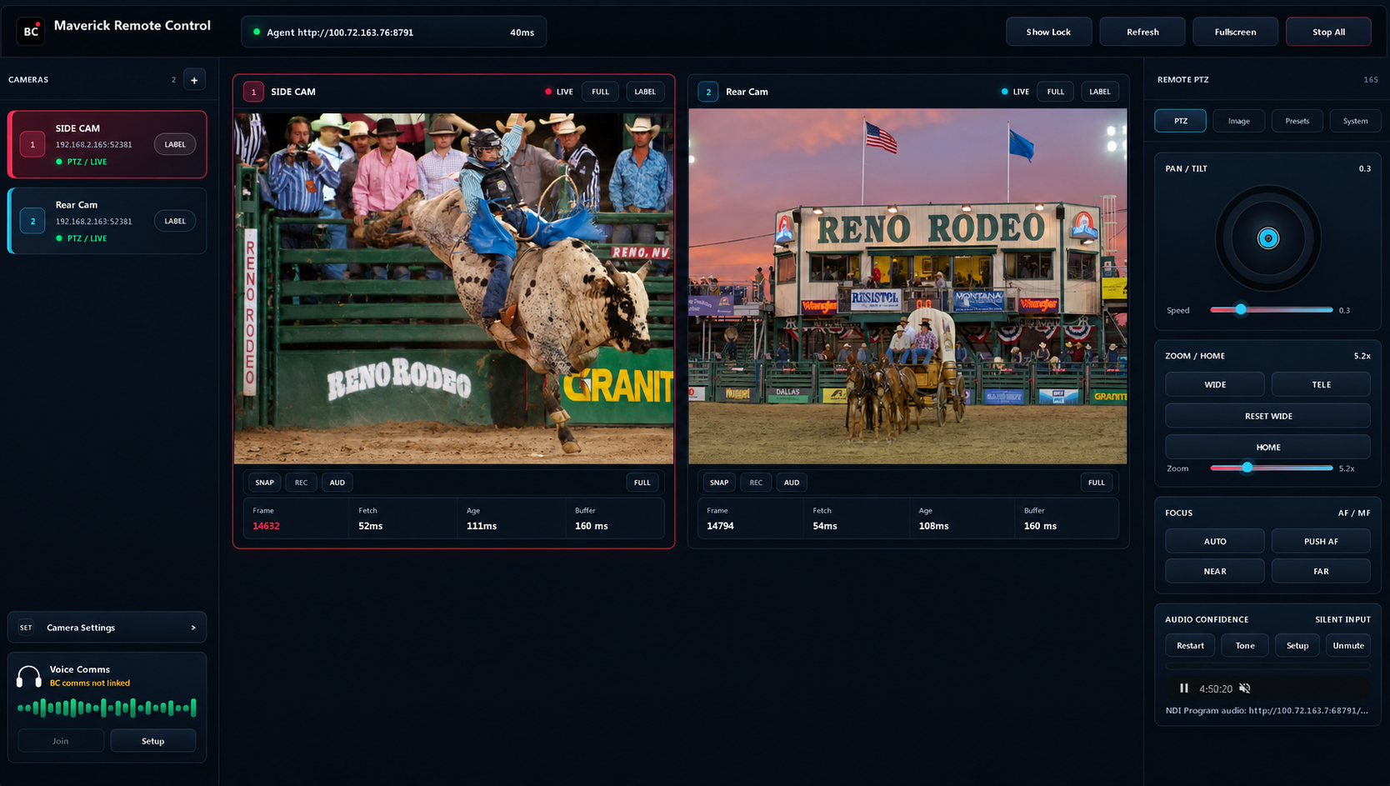Image resolution: width=1390 pixels, height=786 pixels.
Task: Click the Stop All button
Action: [x=1328, y=32]
